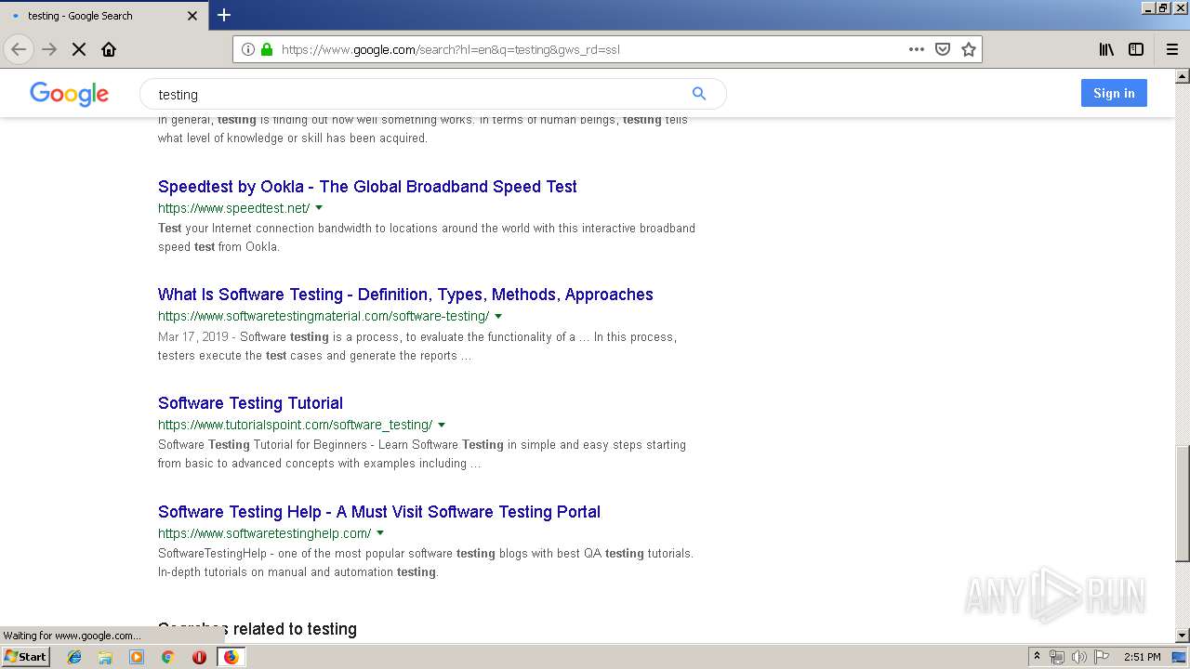Viewport: 1190px width, 669px height.
Task: Close the testing - Google Search tab
Action: point(192,15)
